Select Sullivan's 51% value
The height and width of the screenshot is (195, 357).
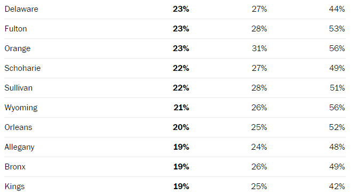(x=337, y=88)
